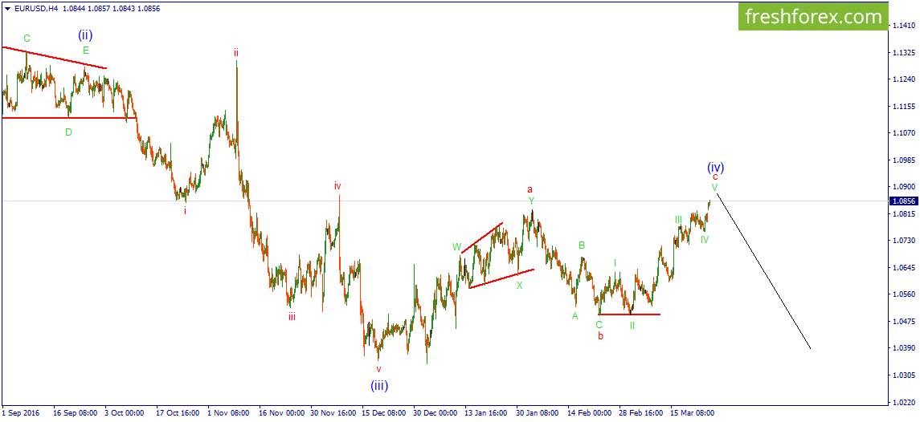Image resolution: width=920 pixels, height=422 pixels.
Task: Click the green X wave label
Action: [519, 286]
